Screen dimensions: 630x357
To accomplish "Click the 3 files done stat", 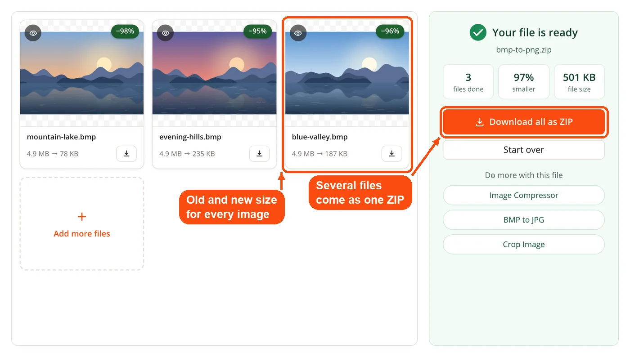I will [468, 82].
